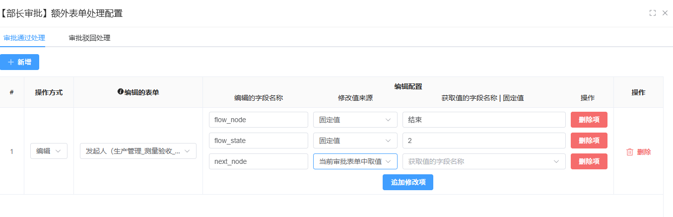Delete the next_node item with 删除项
The image size is (673, 217).
coord(589,161)
